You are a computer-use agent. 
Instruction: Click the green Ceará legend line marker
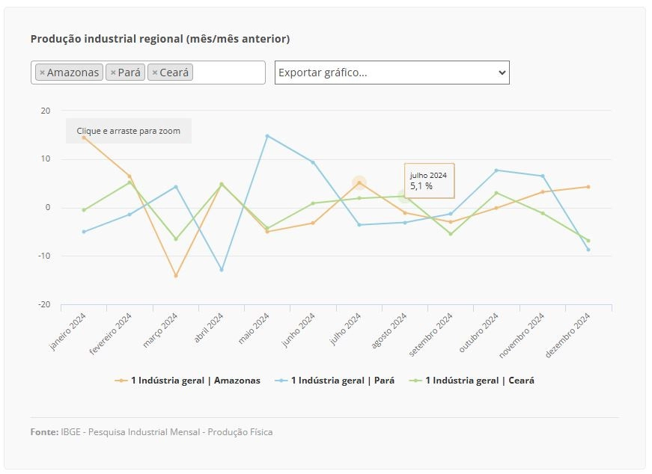415,381
